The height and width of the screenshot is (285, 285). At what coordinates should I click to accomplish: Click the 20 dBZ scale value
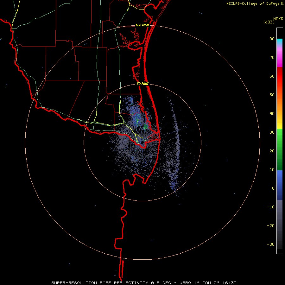(272, 151)
